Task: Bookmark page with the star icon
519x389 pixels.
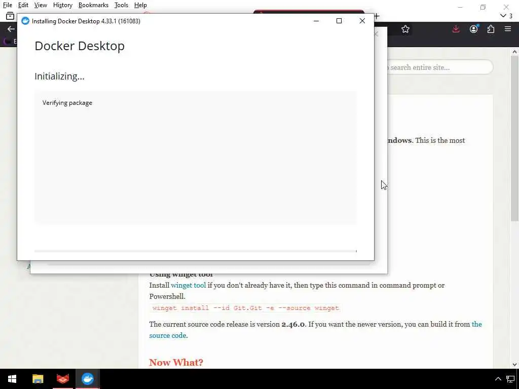Action: tap(405, 29)
